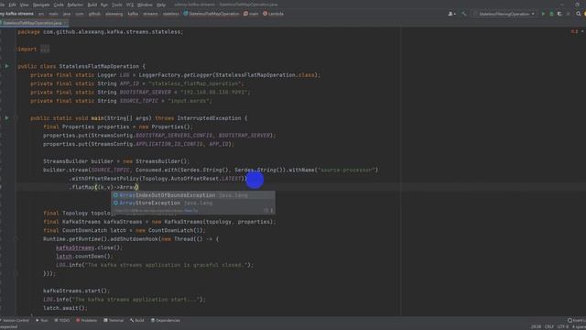Open the Window menu
586x330 pixels.
(x=145, y=5)
